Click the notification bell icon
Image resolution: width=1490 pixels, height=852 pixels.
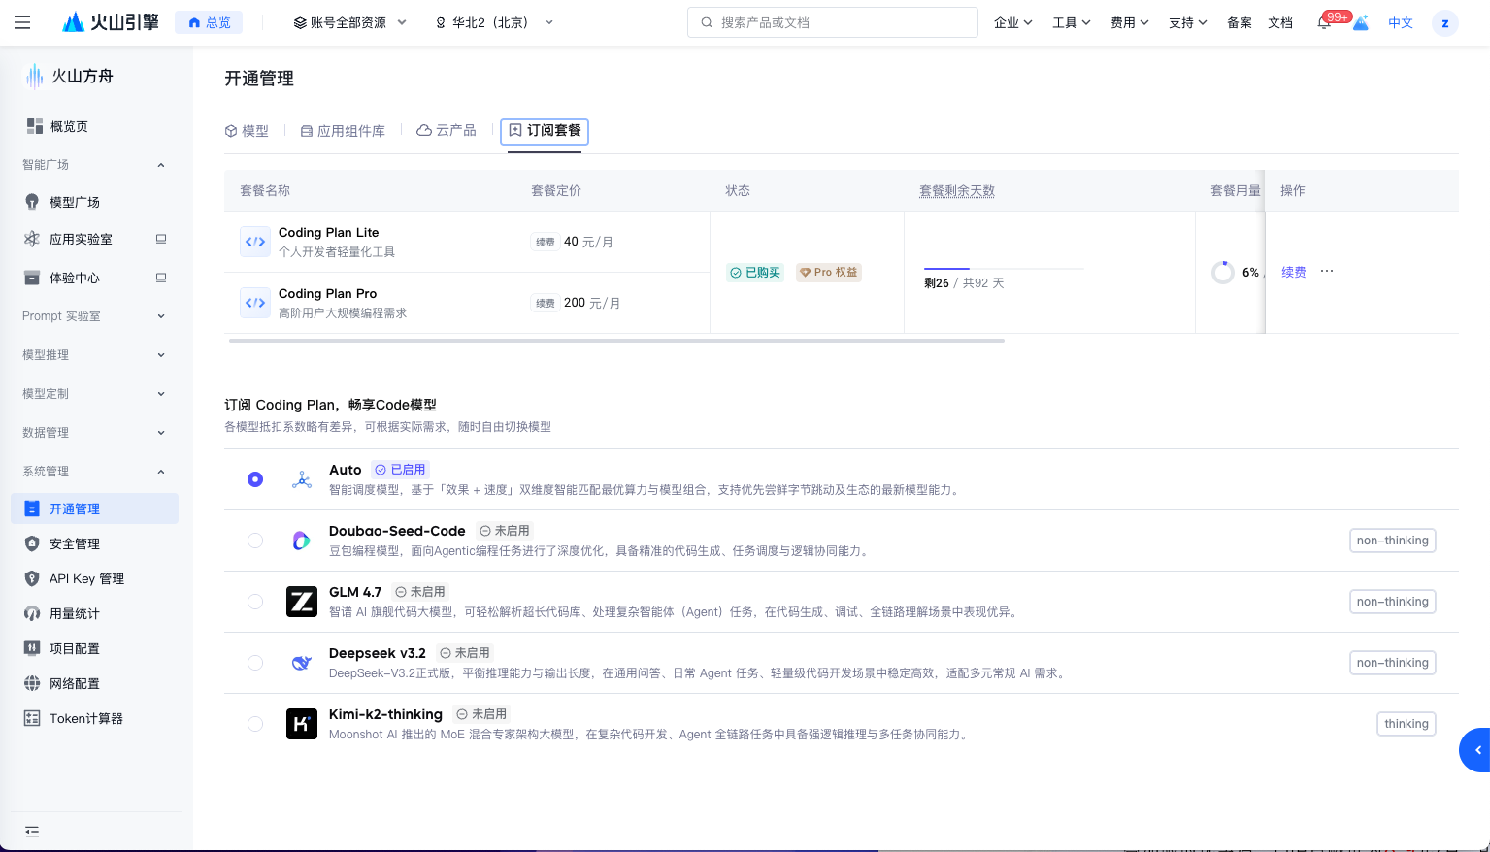(1324, 23)
